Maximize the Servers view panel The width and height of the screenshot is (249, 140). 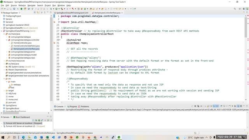click(51, 117)
